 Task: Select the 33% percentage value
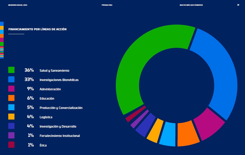tap(29, 79)
